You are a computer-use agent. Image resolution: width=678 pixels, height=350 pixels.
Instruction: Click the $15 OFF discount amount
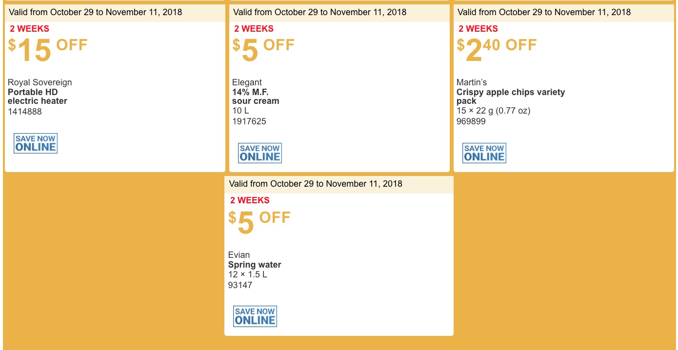pyautogui.click(x=47, y=50)
